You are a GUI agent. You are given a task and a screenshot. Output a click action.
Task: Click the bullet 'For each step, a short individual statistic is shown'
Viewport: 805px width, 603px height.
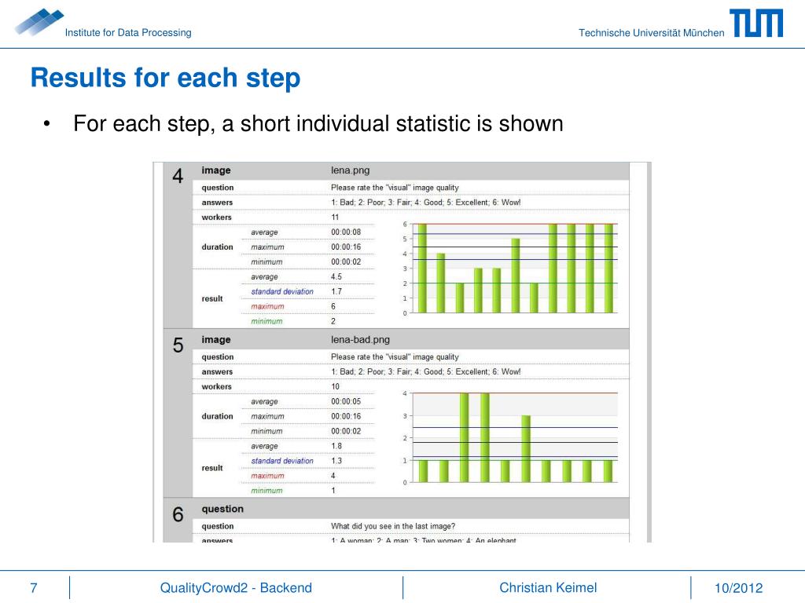(318, 123)
